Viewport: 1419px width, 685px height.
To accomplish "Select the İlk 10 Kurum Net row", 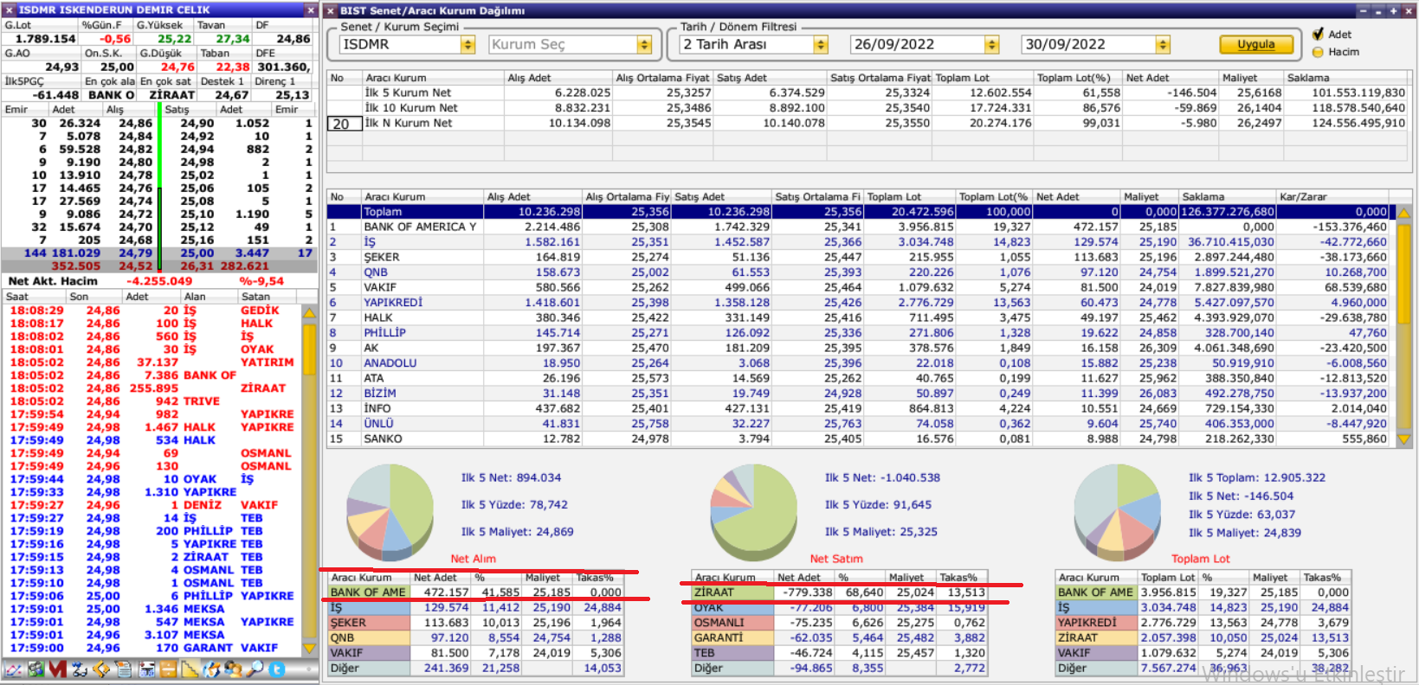I will [x=867, y=108].
